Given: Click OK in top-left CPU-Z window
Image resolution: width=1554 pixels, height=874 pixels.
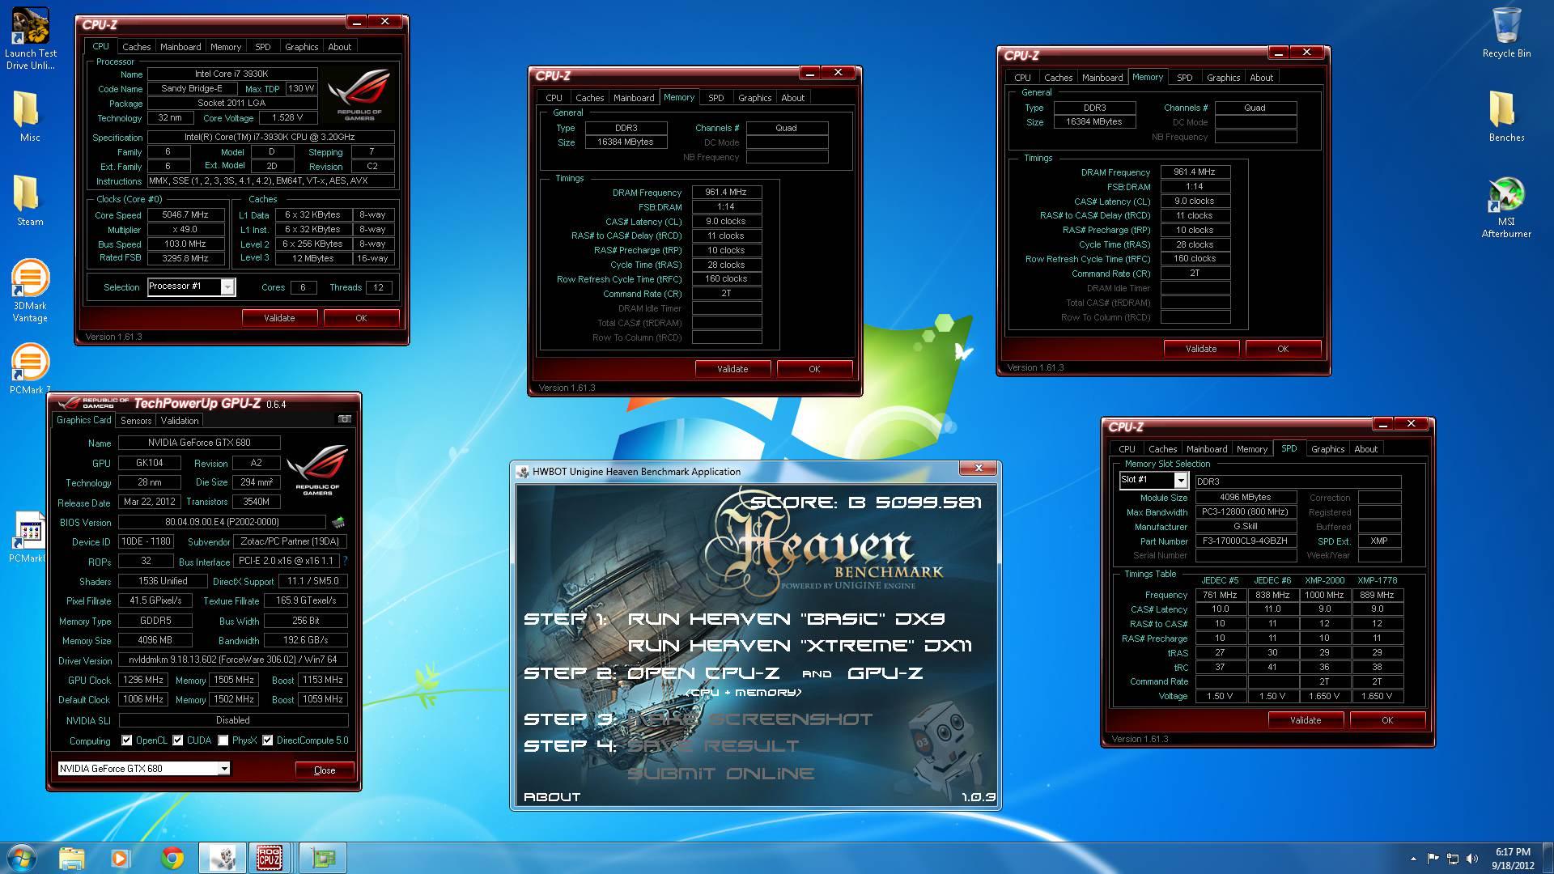Looking at the screenshot, I should coord(361,318).
